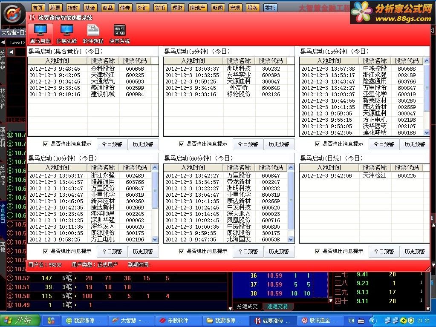
Task: Toggle popup alert for 日线 panel
Action: click(317, 251)
